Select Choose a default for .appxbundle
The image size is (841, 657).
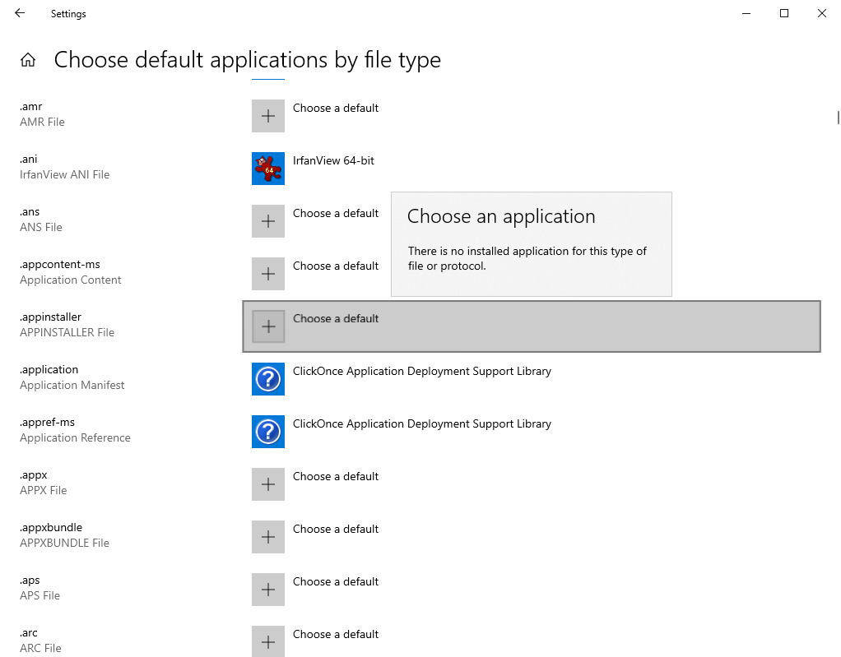[x=336, y=529]
